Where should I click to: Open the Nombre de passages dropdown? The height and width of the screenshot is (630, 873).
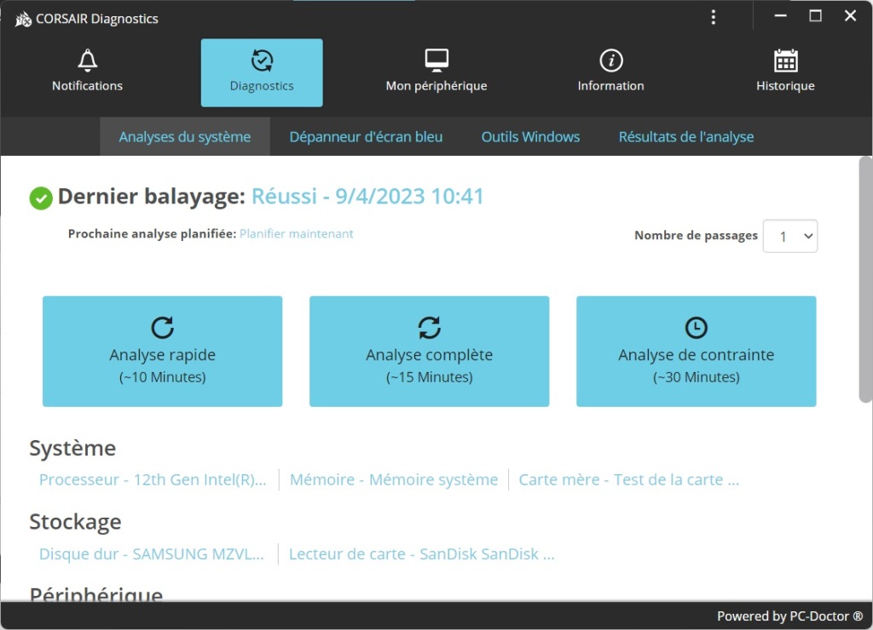(790, 236)
